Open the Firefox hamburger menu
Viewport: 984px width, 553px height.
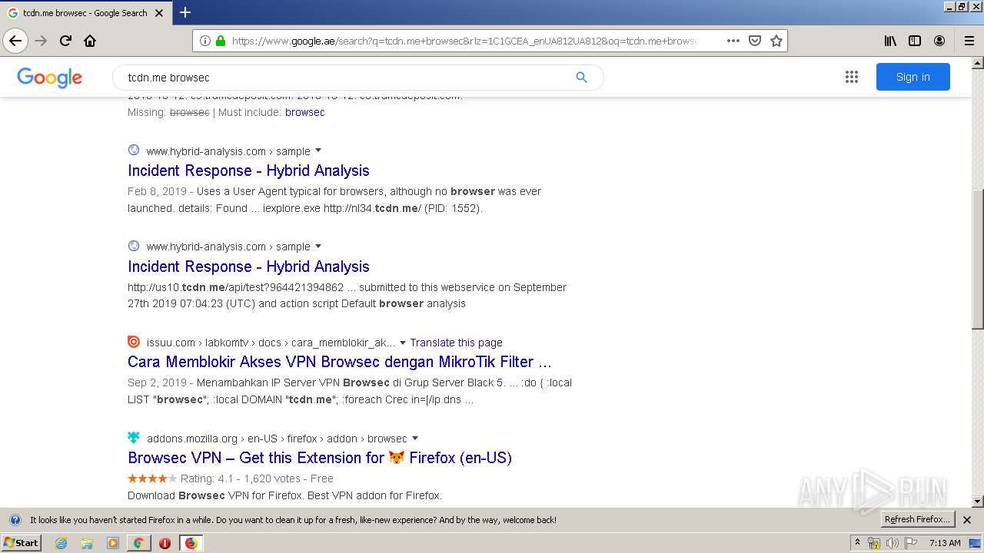point(969,41)
